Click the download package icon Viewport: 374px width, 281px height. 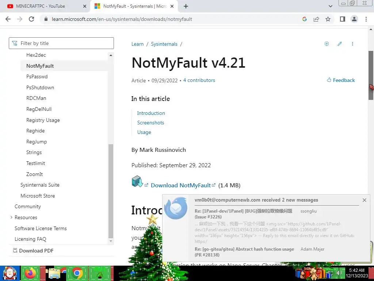(x=137, y=181)
